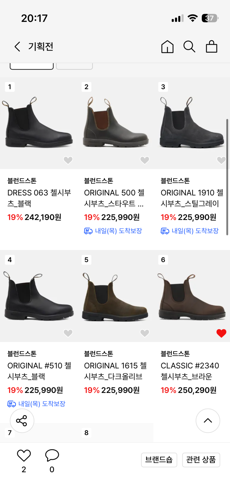The height and width of the screenshot is (498, 230).
Task: Unlike the CLASSIC #2340 brown boot
Action: tap(221, 333)
